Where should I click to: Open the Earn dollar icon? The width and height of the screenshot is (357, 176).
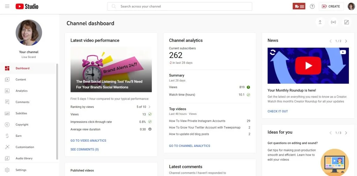[x=7, y=136]
